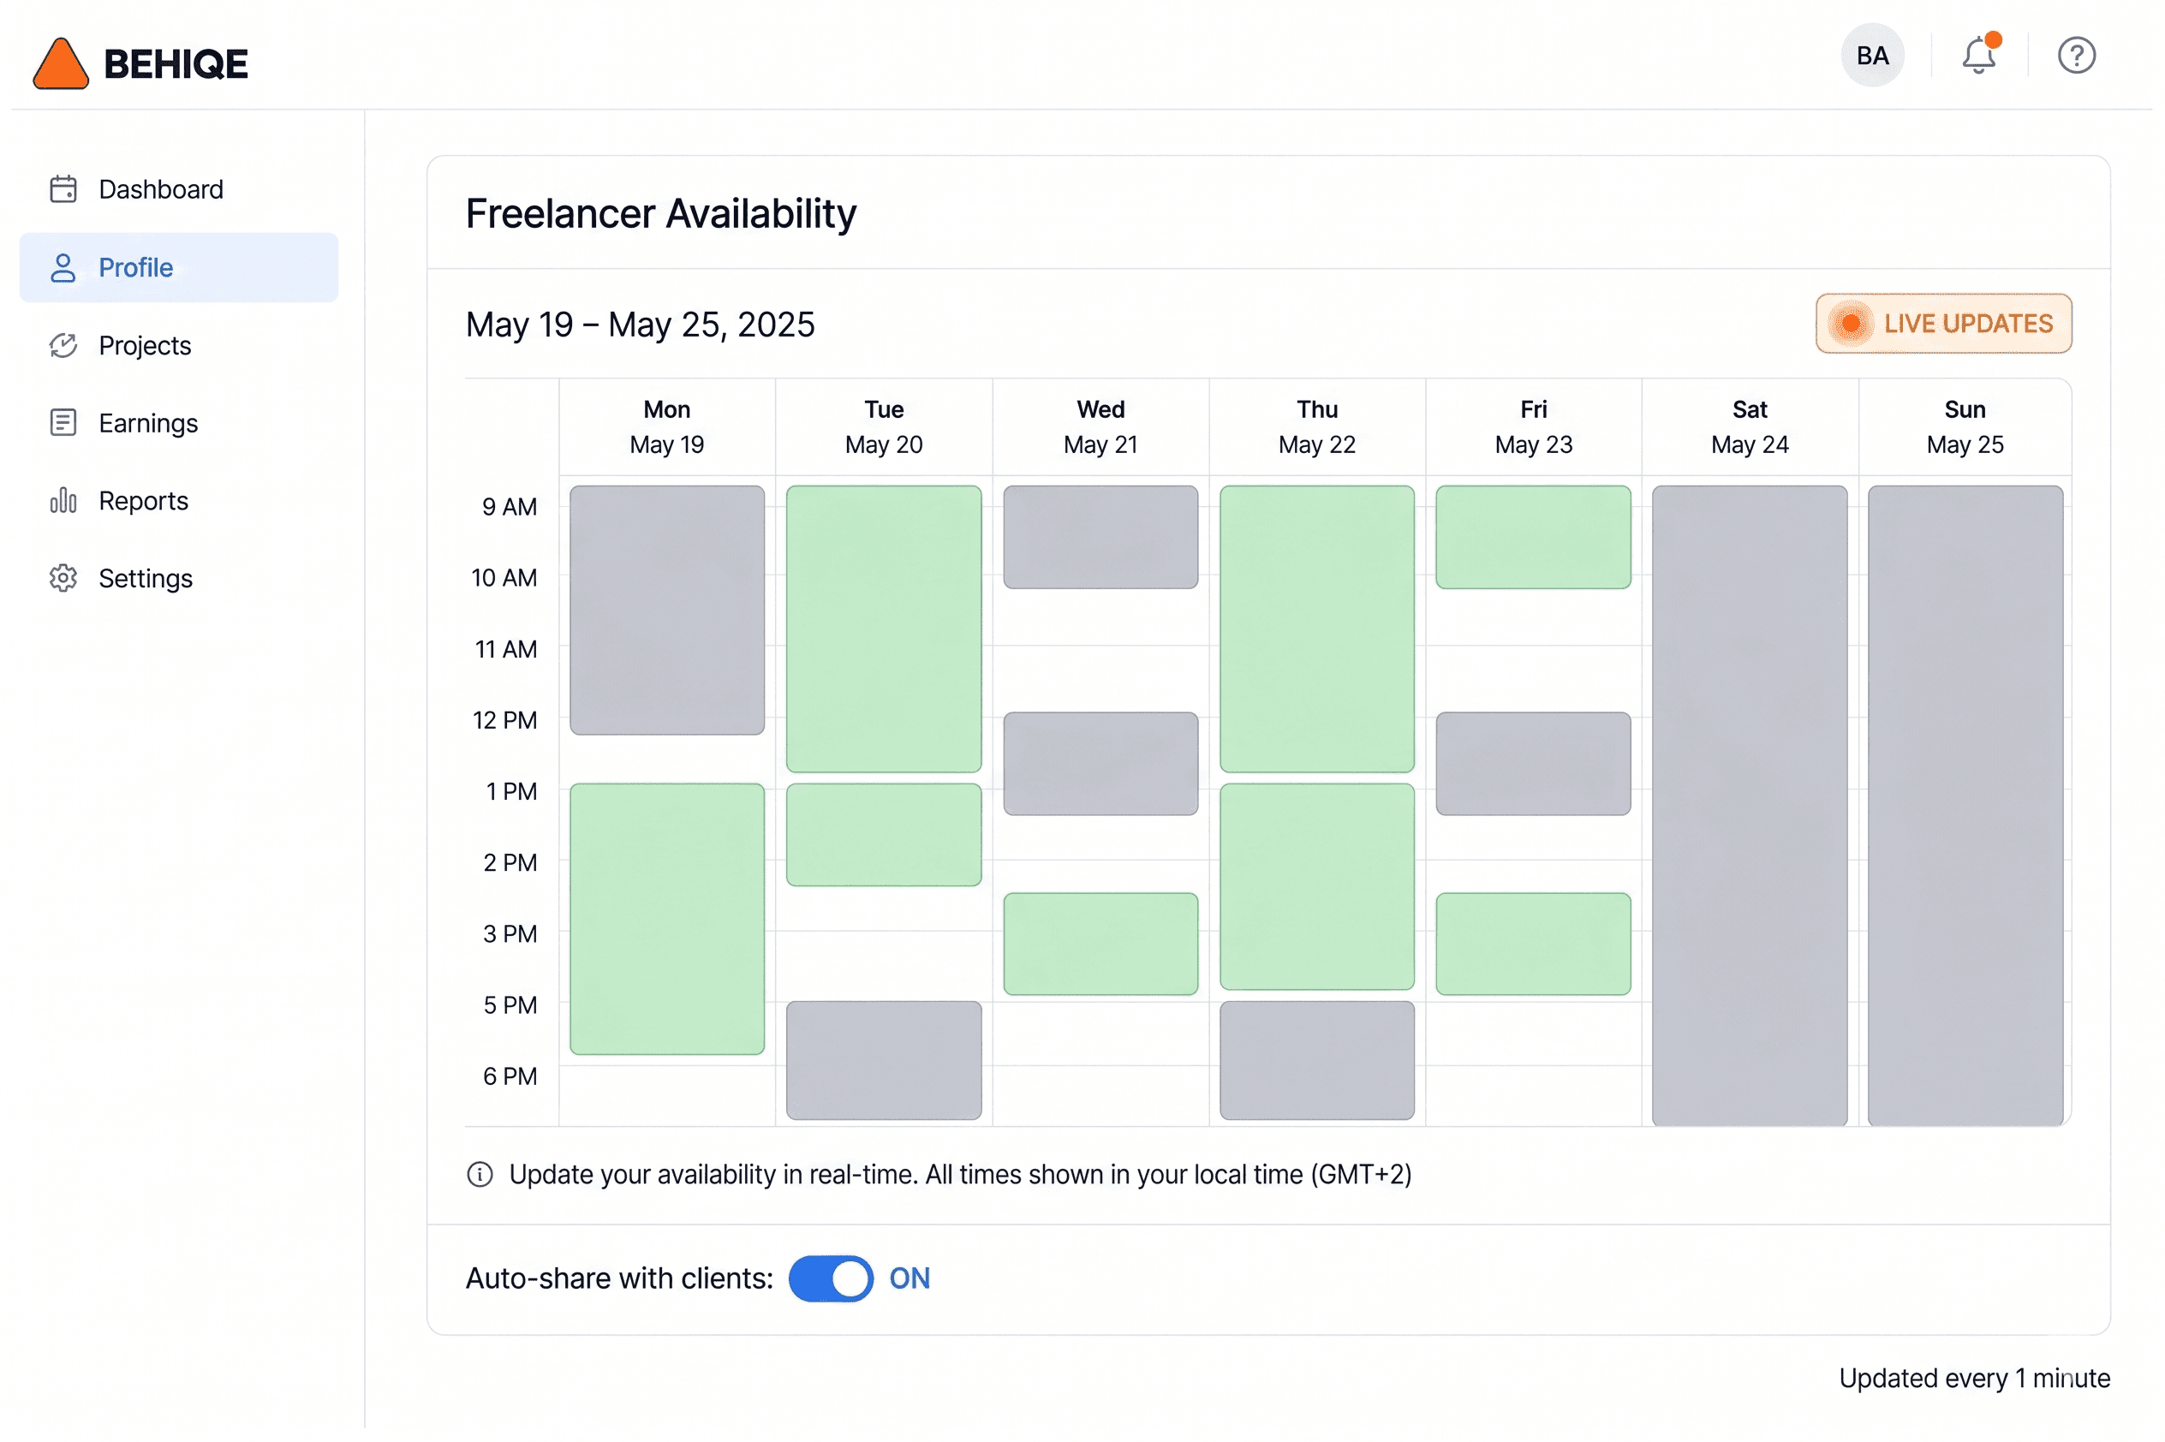Select Monday 9 AM gray unavailable block
This screenshot has height=1442, width=2165.
click(667, 611)
